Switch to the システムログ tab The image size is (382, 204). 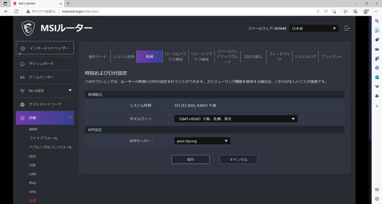tap(305, 57)
